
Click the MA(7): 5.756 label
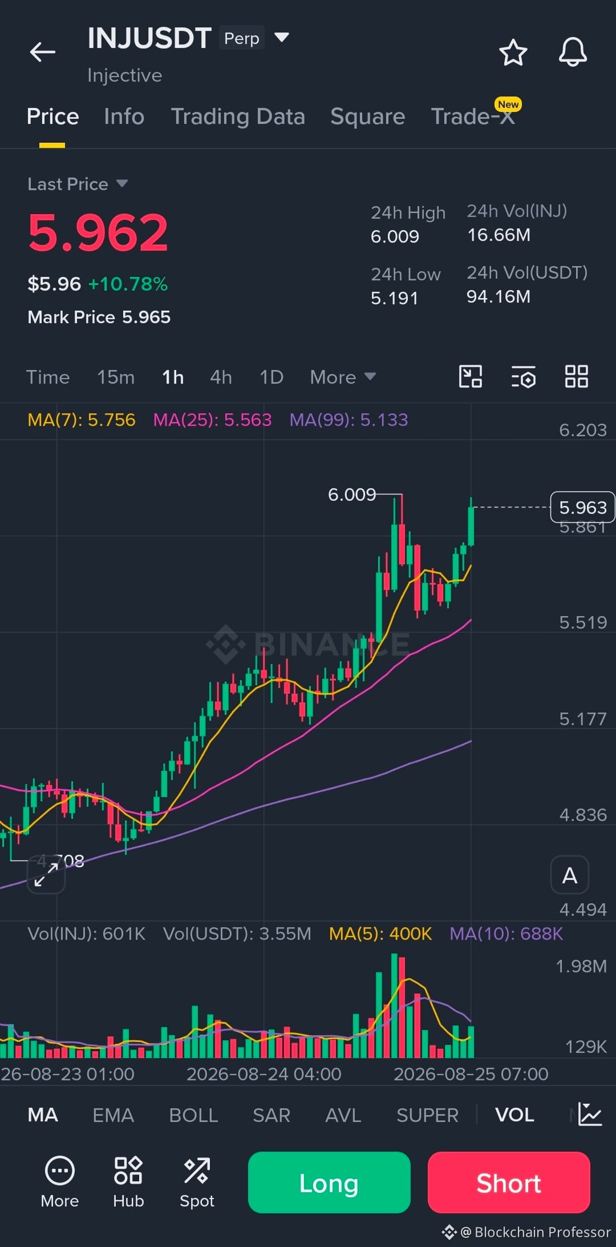click(82, 420)
